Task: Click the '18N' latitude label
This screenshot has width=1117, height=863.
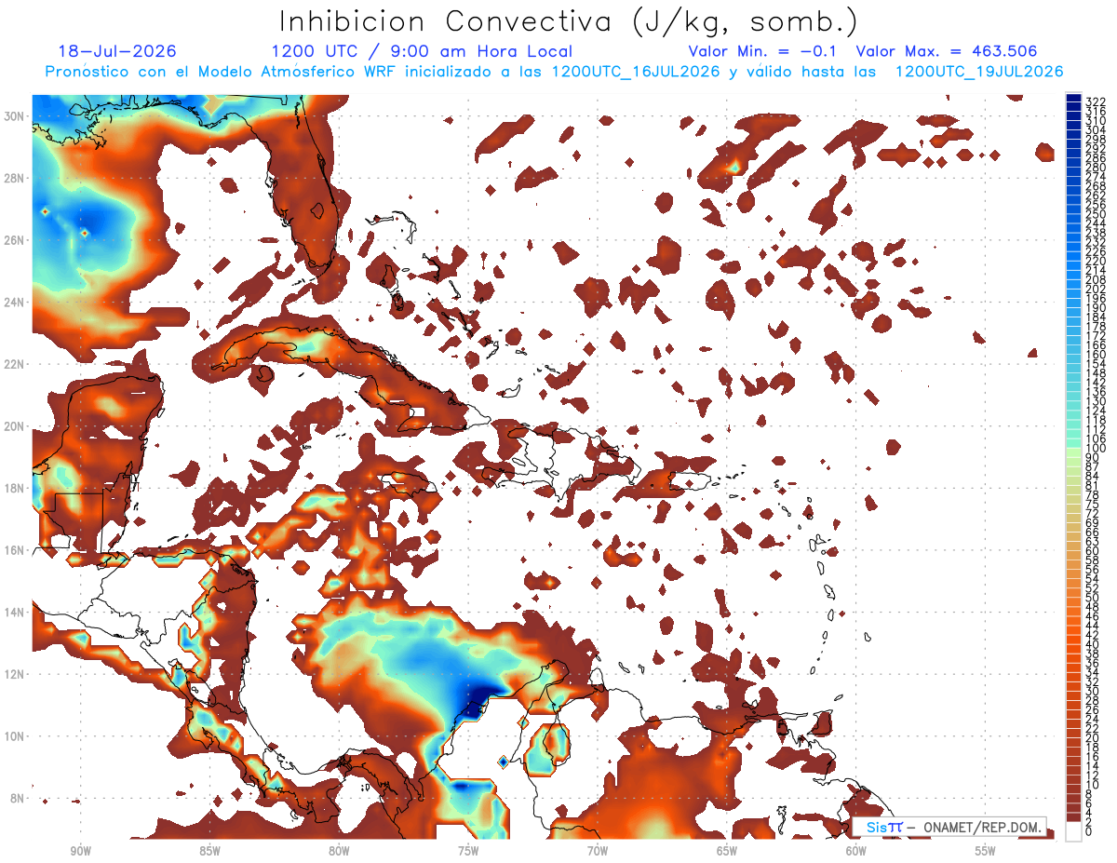Action: pos(14,488)
